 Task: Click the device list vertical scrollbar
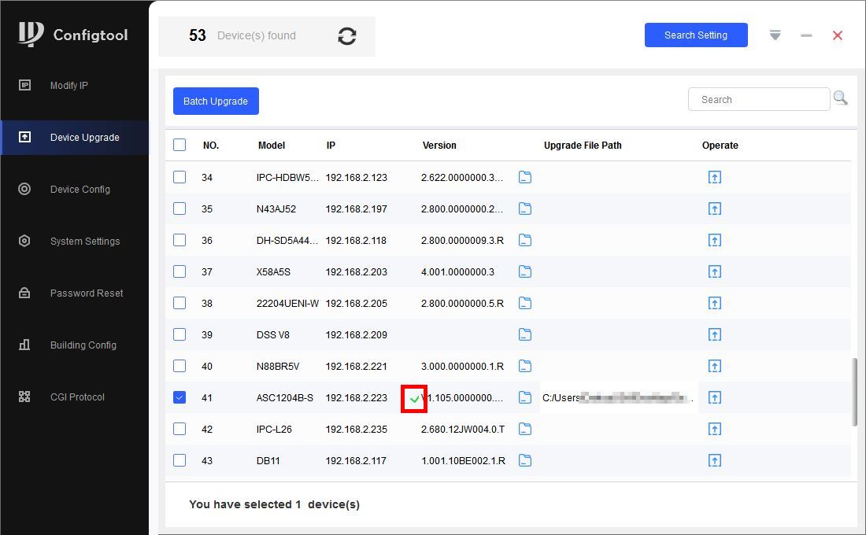click(x=854, y=392)
